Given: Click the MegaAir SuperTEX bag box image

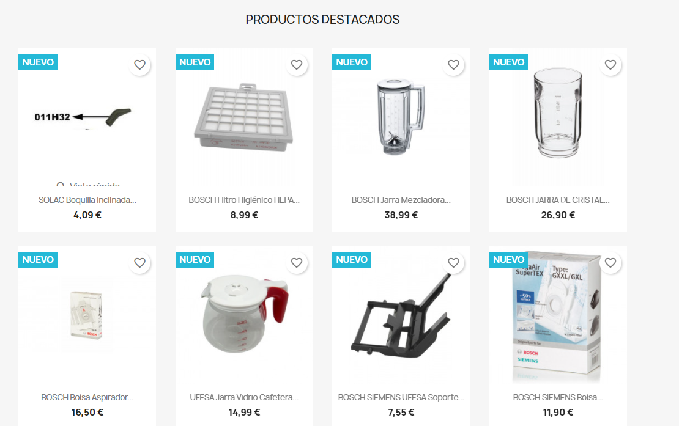Looking at the screenshot, I should tap(558, 316).
